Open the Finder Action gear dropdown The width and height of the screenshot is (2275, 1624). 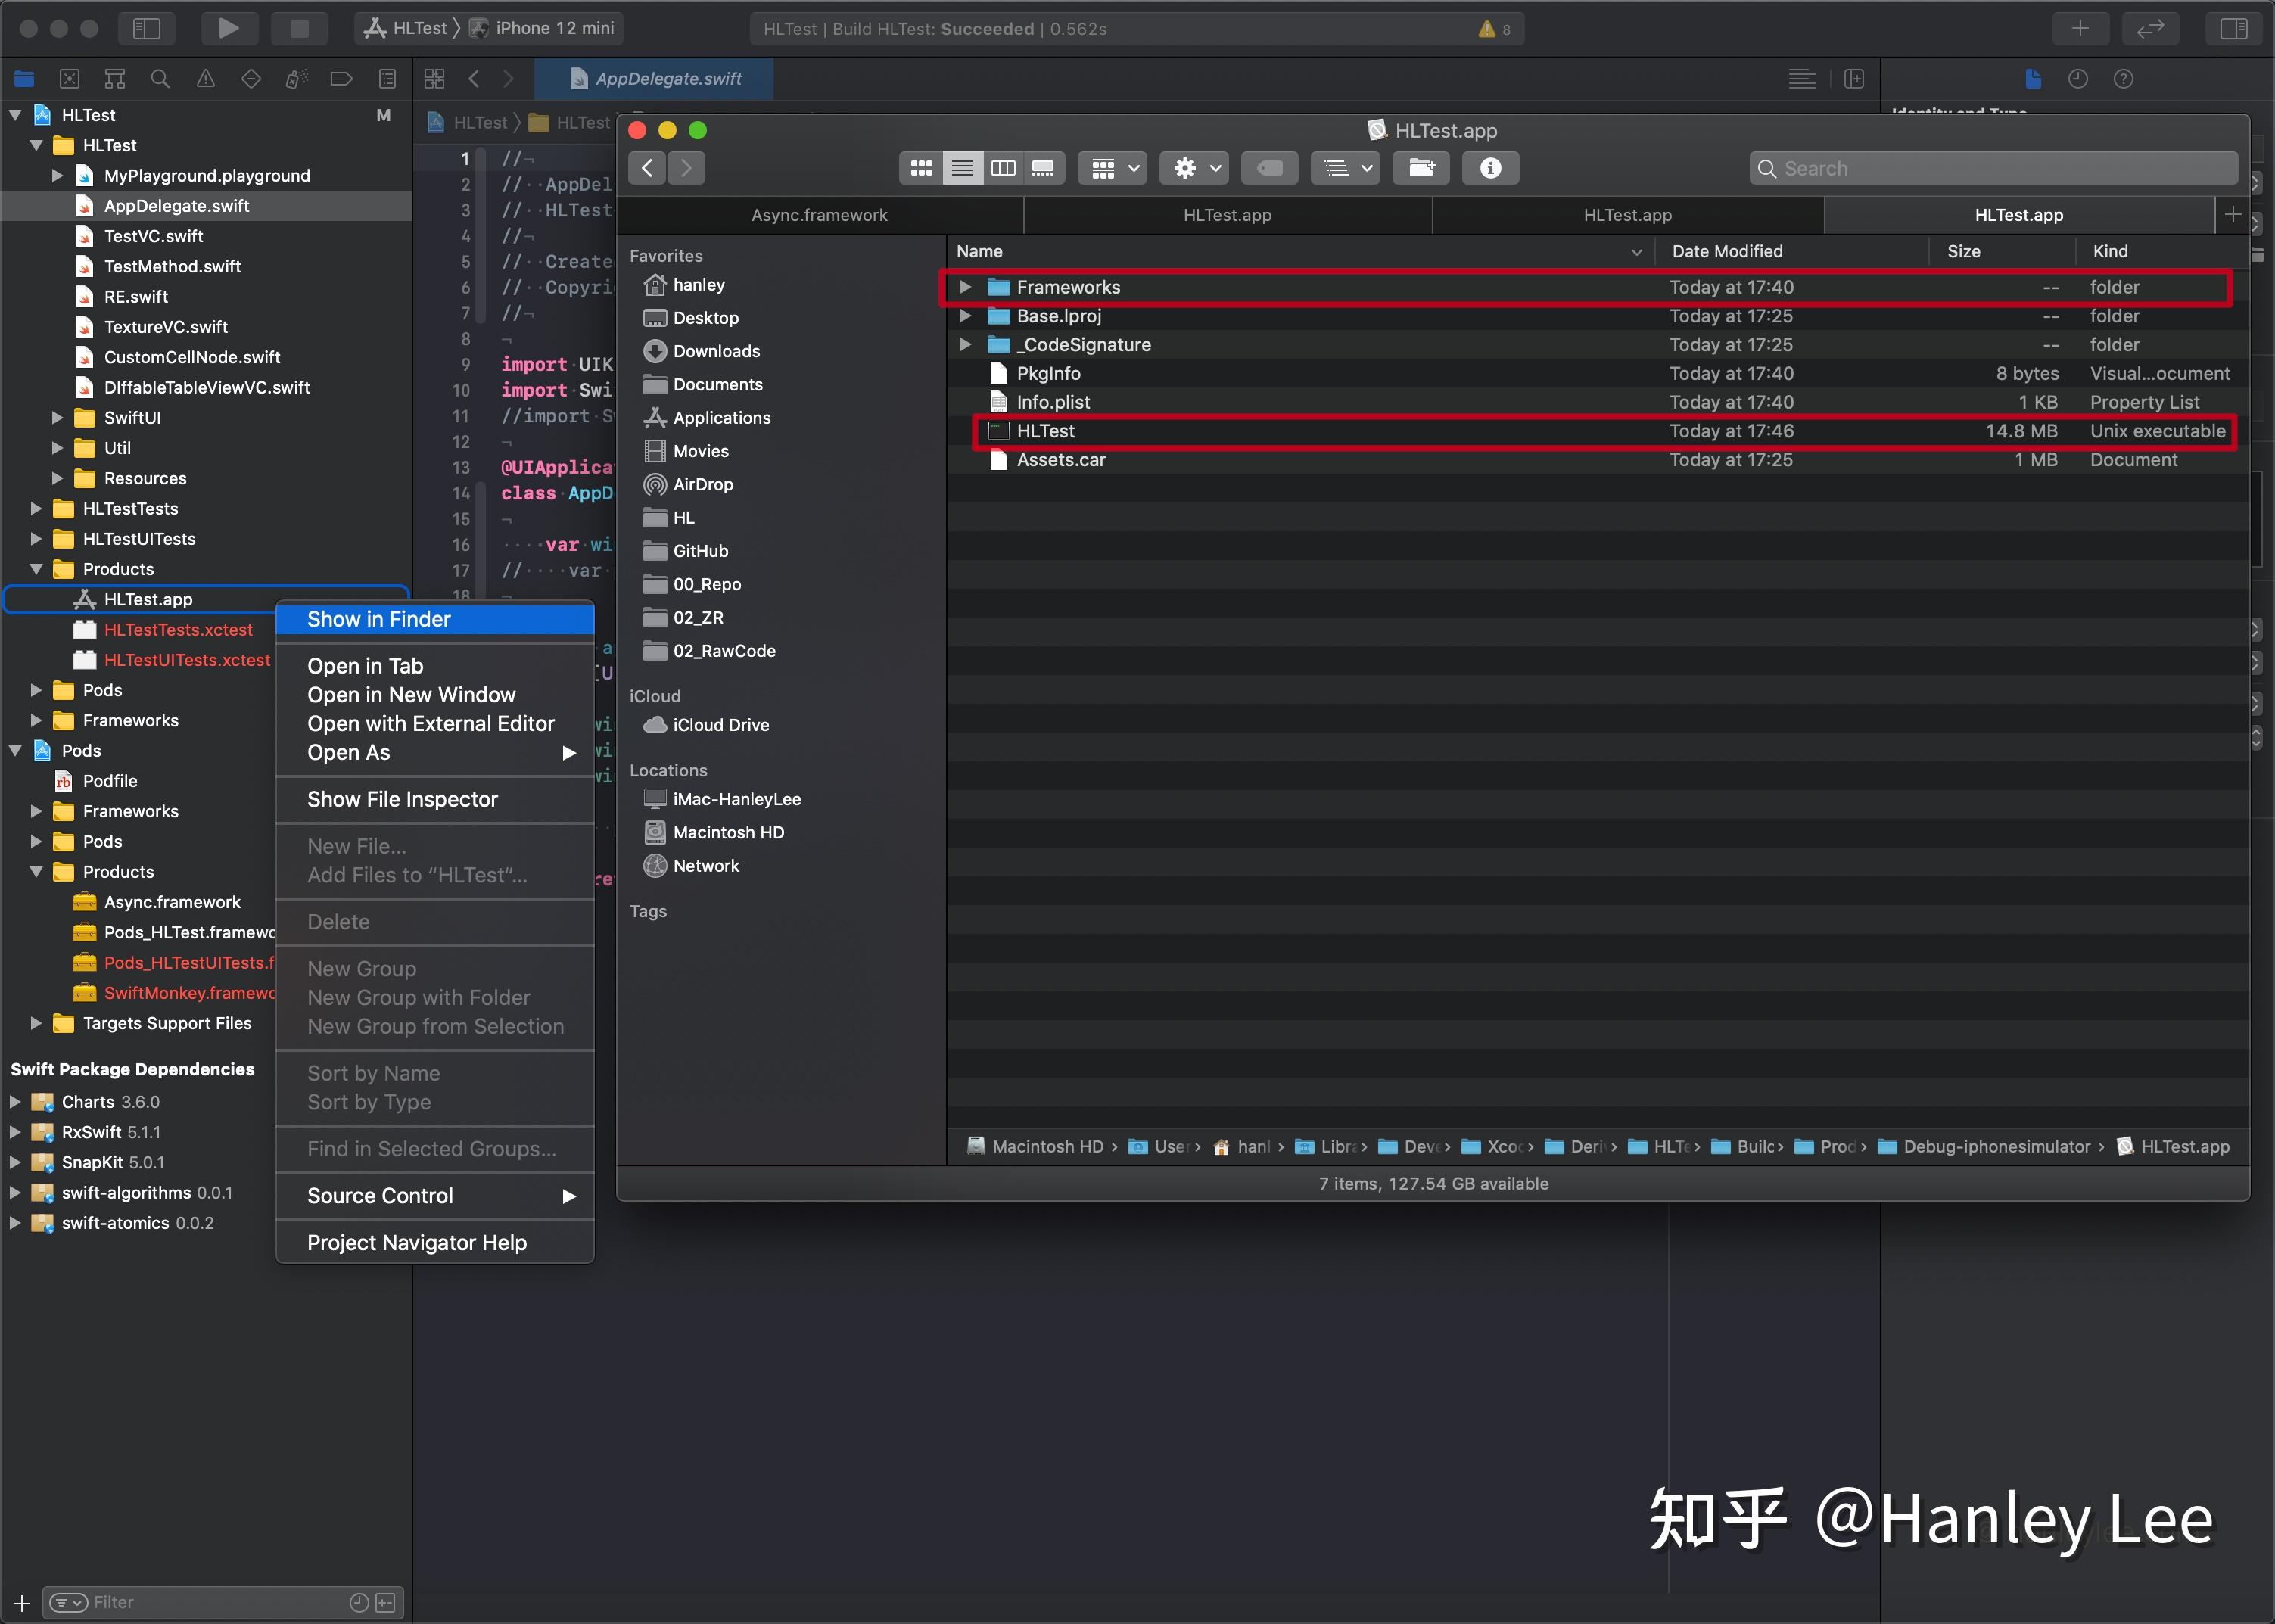click(x=1195, y=168)
